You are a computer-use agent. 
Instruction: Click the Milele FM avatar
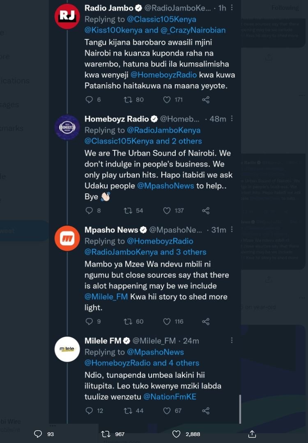click(67, 349)
